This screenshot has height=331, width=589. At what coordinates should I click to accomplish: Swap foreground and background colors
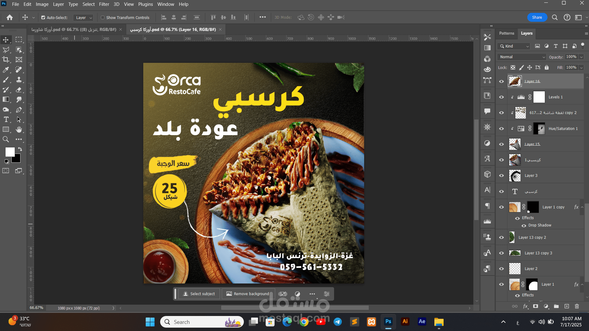point(20,149)
